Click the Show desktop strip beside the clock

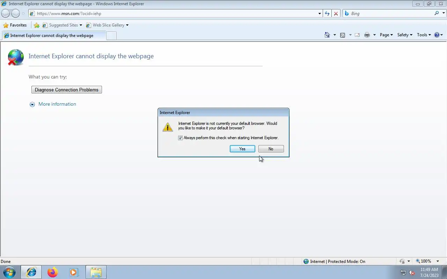coord(444,272)
